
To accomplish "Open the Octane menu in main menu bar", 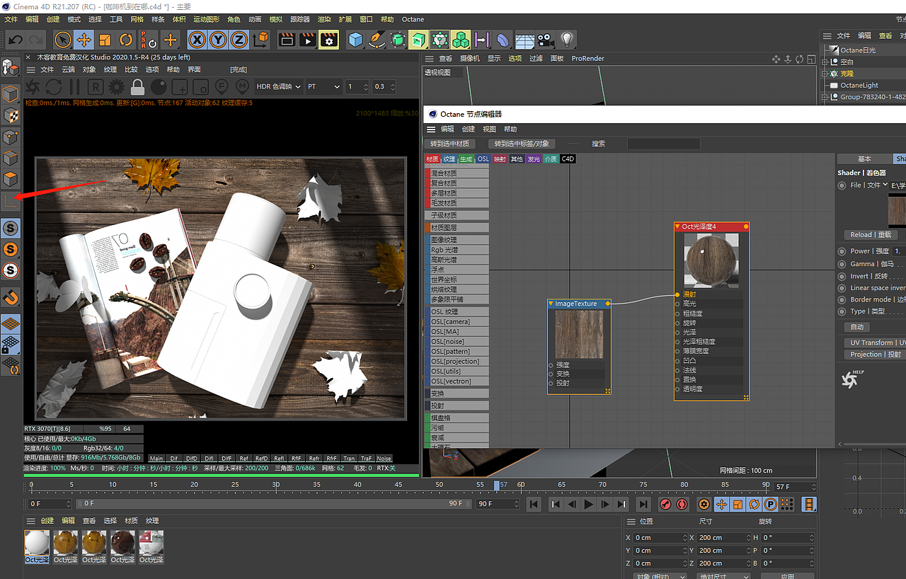I will coord(413,19).
